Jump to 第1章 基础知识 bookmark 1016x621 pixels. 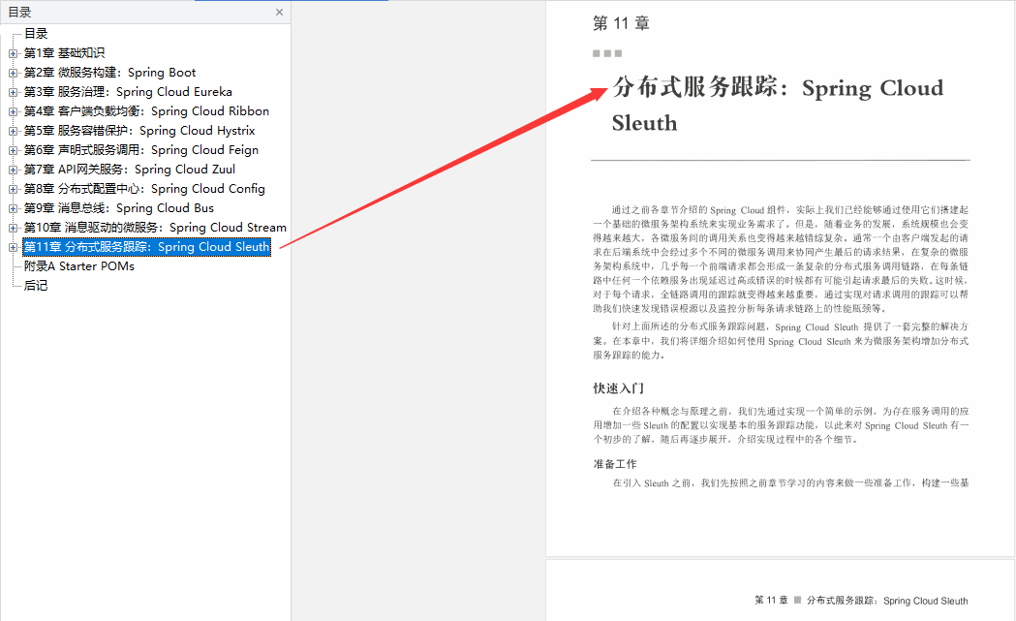pyautogui.click(x=64, y=53)
